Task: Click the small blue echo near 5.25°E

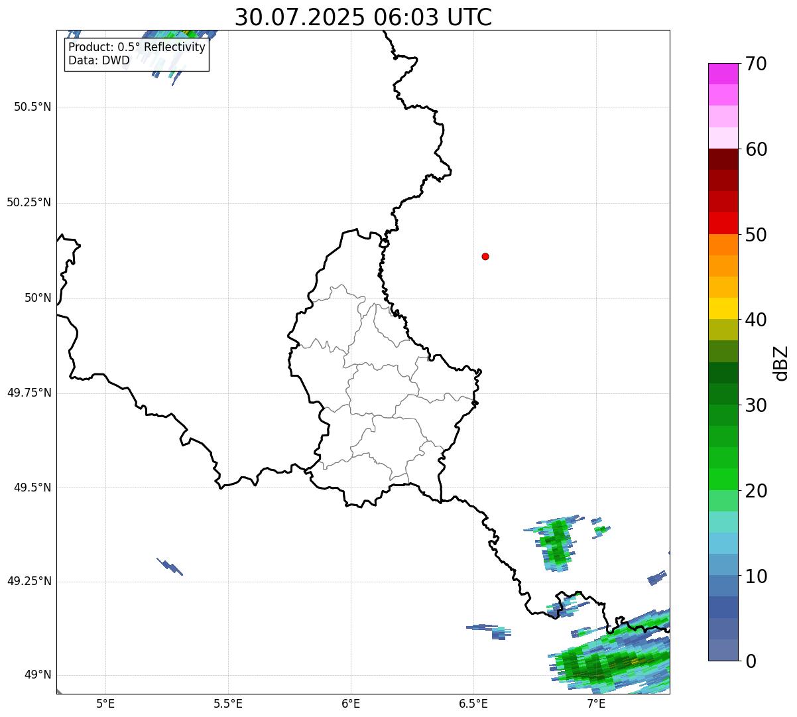Action: point(170,566)
